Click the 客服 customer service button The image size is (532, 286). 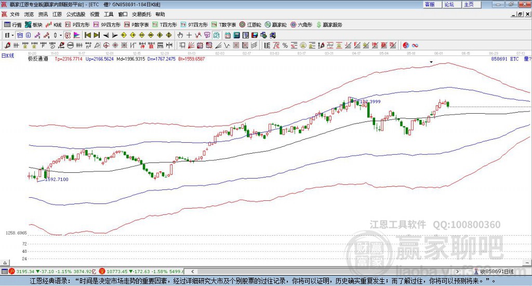click(x=432, y=4)
